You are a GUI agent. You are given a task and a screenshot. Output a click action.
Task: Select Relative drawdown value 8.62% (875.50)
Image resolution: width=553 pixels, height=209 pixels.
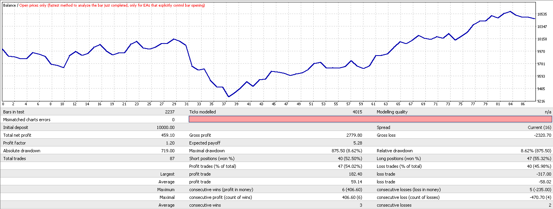pos(537,151)
